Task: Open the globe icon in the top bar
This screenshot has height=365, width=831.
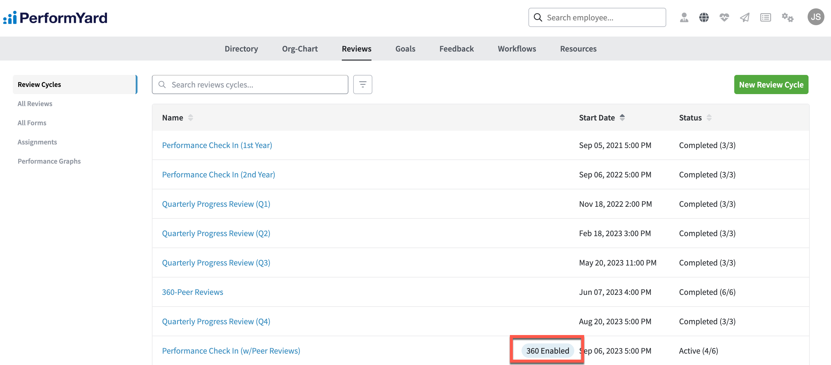Action: [x=704, y=17]
